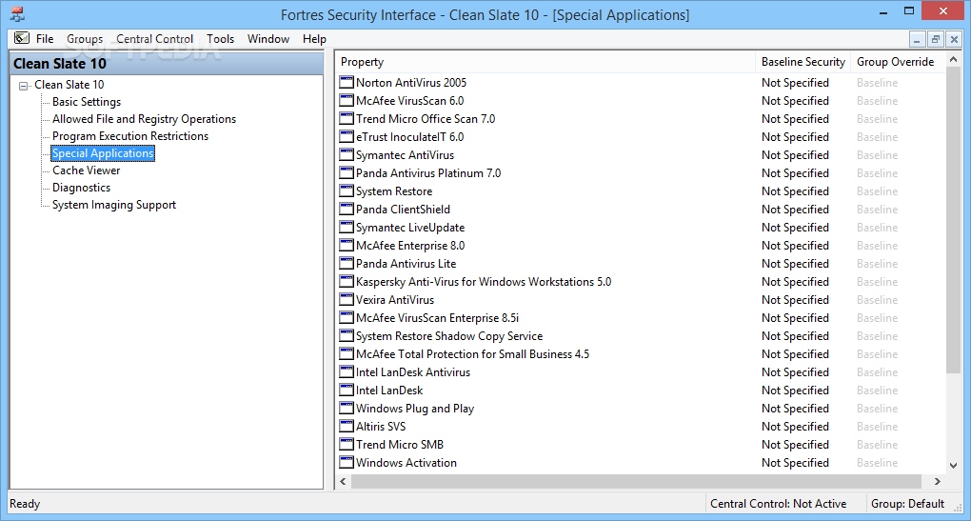Click Baseline override for Panda ClientShield
This screenshot has height=521, width=971.
pos(877,210)
